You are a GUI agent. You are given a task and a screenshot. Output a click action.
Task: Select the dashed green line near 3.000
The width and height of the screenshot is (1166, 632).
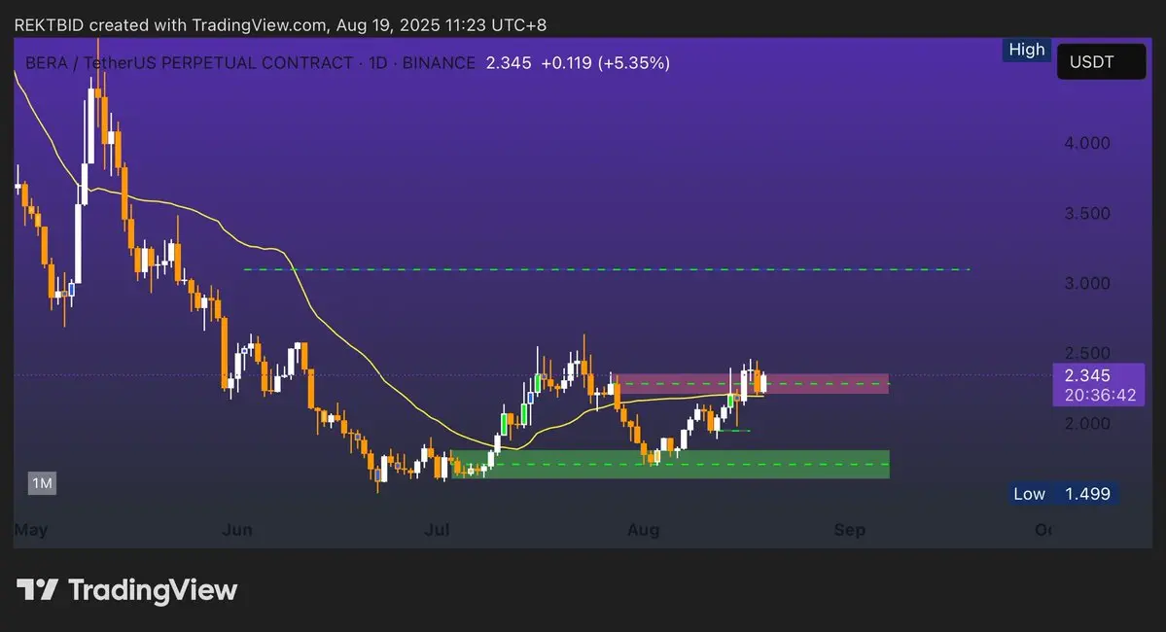click(x=607, y=269)
